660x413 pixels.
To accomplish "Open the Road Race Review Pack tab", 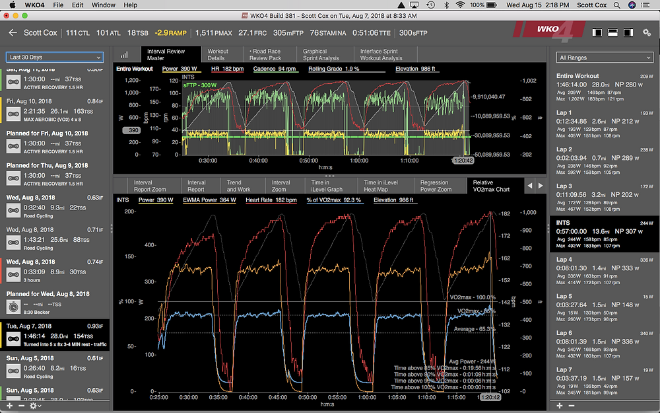I will [270, 55].
